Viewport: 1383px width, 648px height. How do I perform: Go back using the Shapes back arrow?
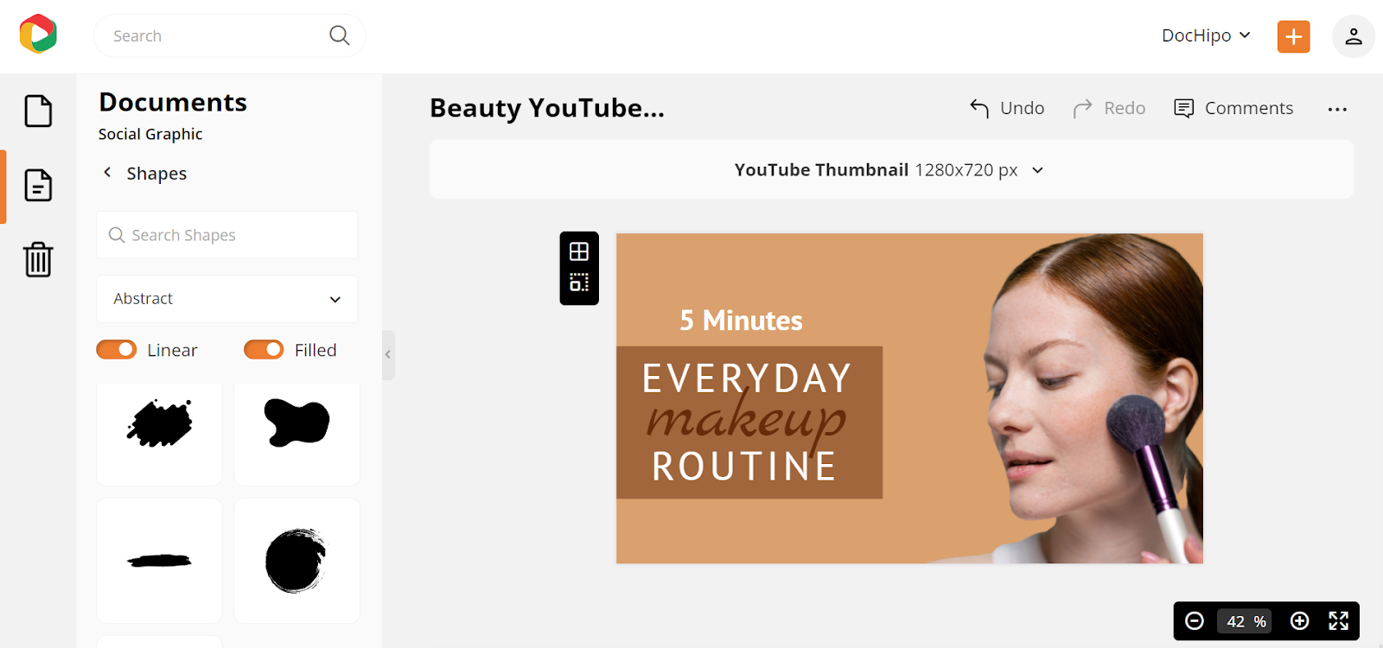pyautogui.click(x=107, y=173)
